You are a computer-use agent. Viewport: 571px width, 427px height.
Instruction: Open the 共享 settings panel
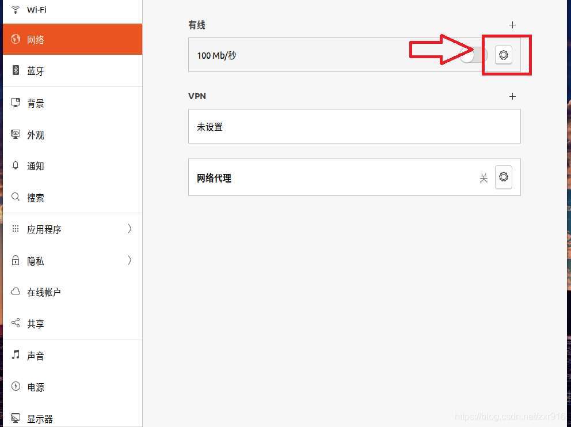click(x=73, y=323)
